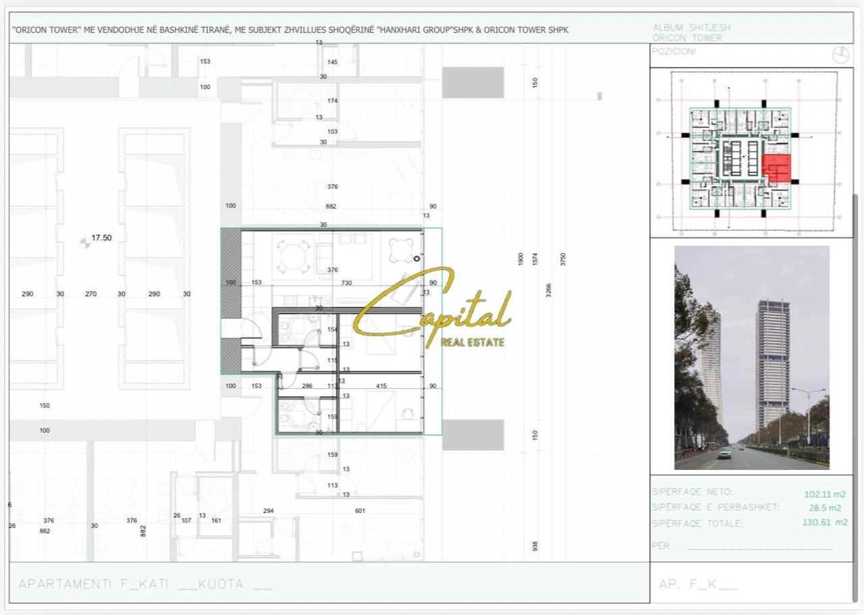The width and height of the screenshot is (864, 615).
Task: Click the SIPERFAQE NETO label
Action: 692,492
